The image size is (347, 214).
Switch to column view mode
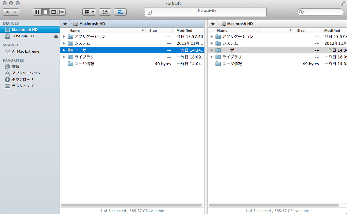(x=53, y=12)
